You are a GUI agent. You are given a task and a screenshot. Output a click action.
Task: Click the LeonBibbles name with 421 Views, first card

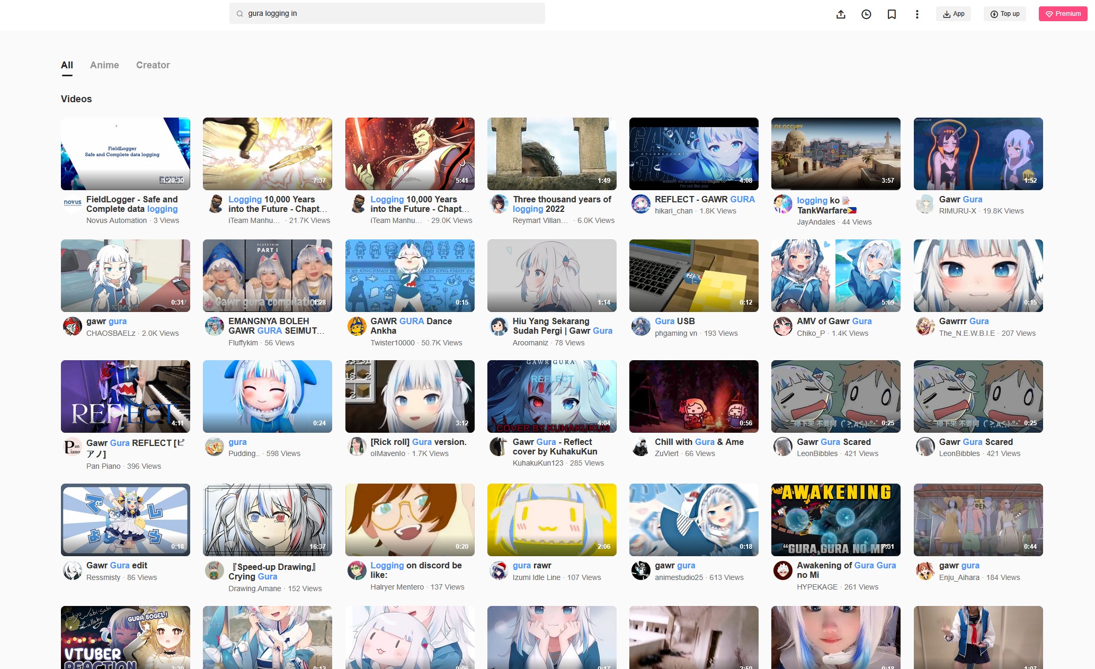coord(817,453)
